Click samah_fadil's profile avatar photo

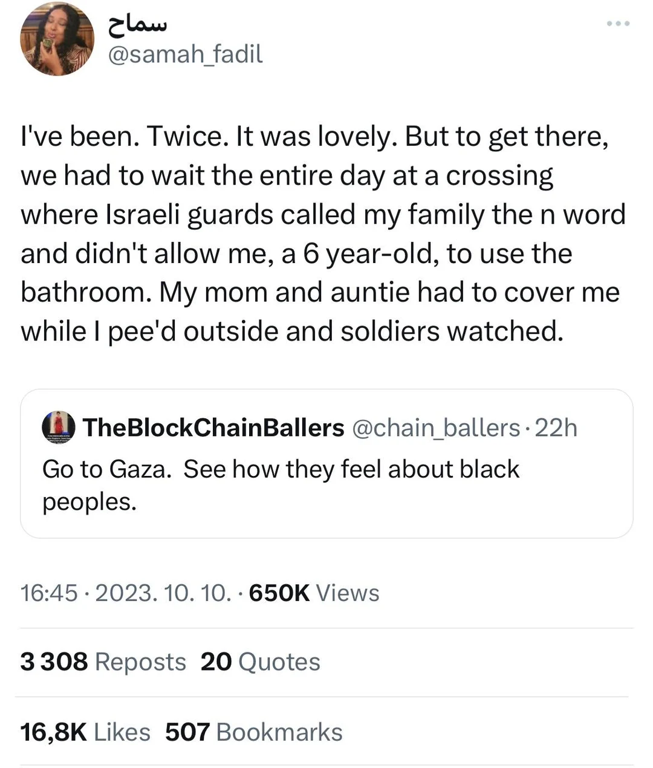[x=57, y=39]
